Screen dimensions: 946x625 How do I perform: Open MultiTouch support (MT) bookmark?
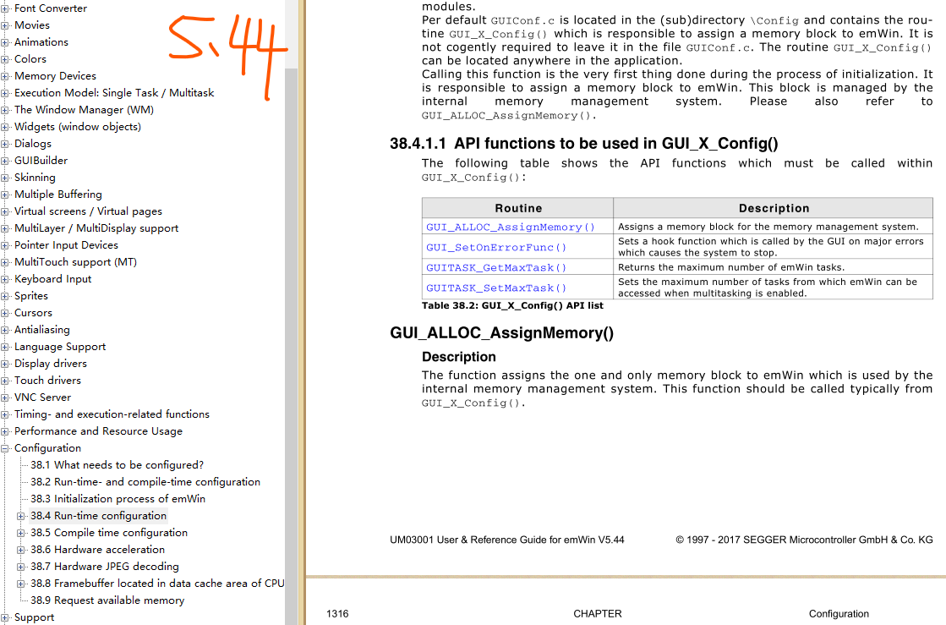pyautogui.click(x=75, y=262)
